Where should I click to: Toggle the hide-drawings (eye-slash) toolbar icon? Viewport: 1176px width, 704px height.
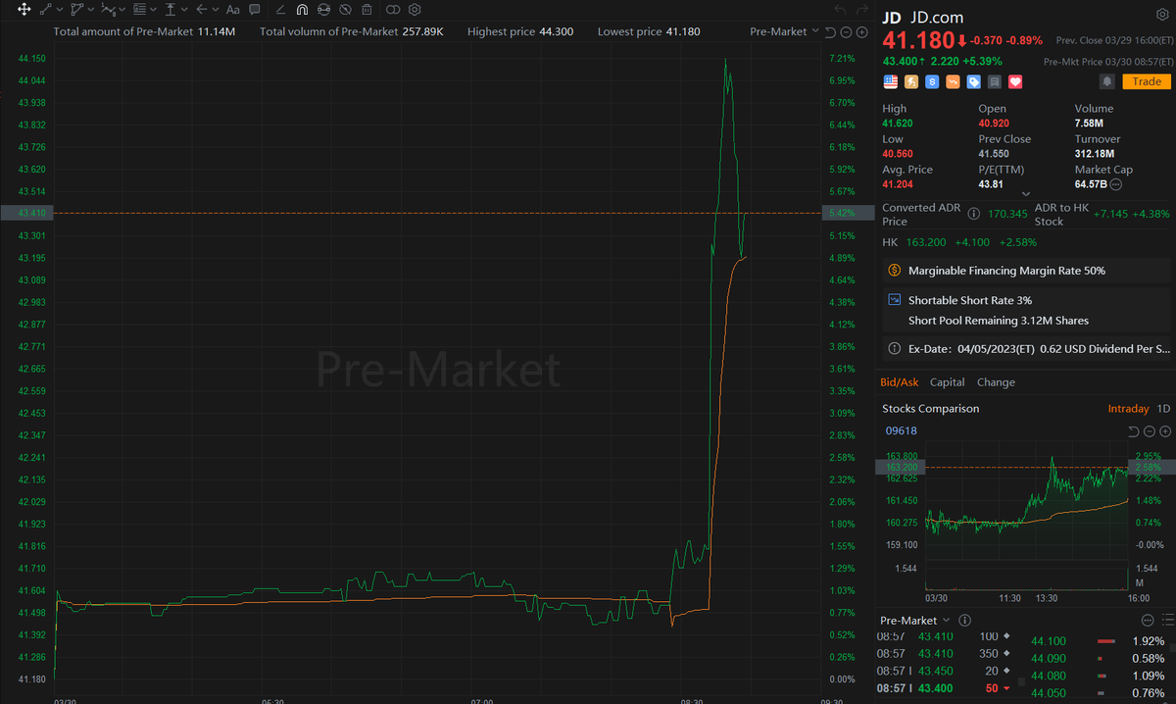[344, 9]
